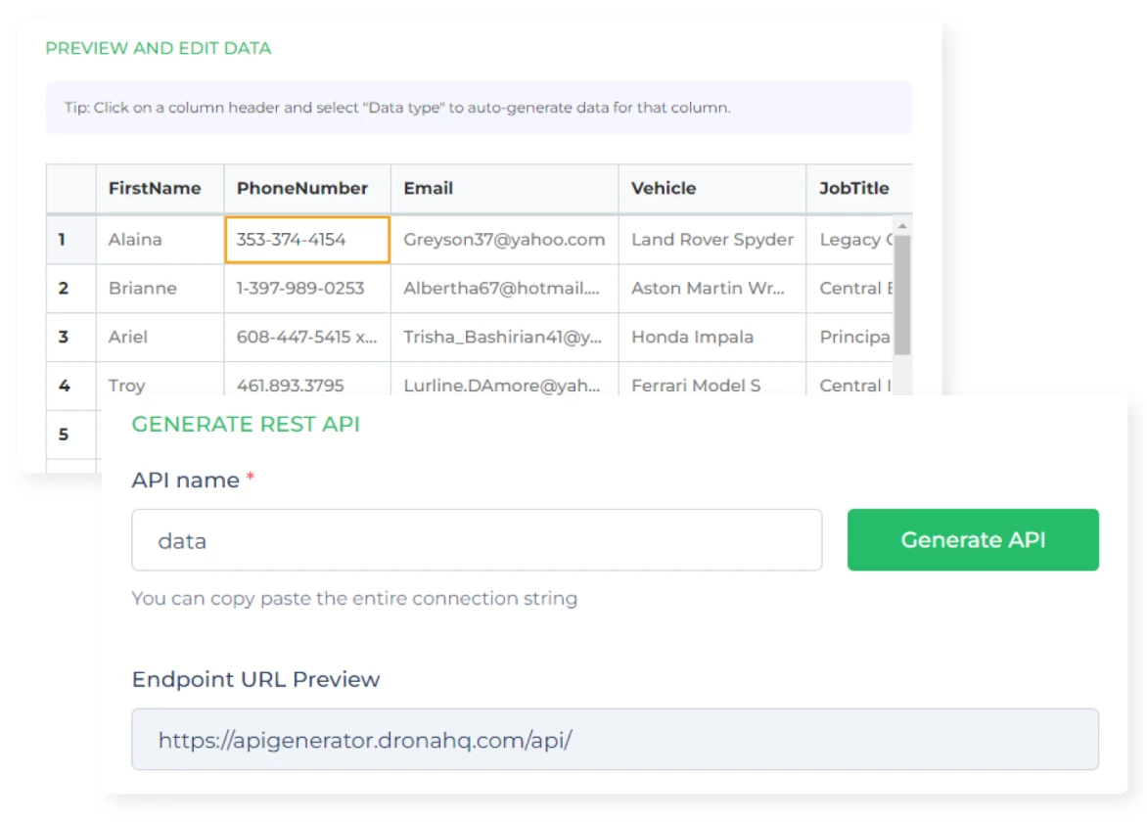Image resolution: width=1147 pixels, height=822 pixels.
Task: Click the vertical scrollbar thumb of table
Action: [x=902, y=295]
